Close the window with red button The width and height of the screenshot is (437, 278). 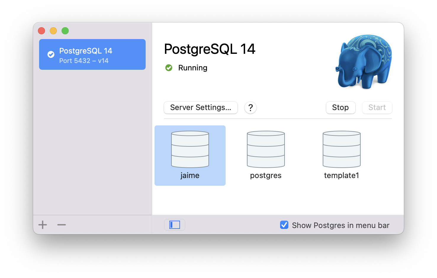click(x=41, y=31)
